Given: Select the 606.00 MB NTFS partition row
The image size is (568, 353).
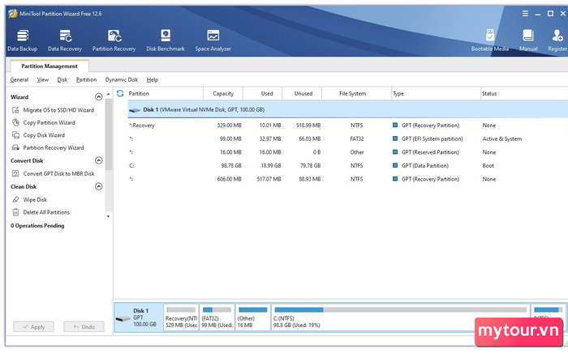Looking at the screenshot, I should click(348, 179).
